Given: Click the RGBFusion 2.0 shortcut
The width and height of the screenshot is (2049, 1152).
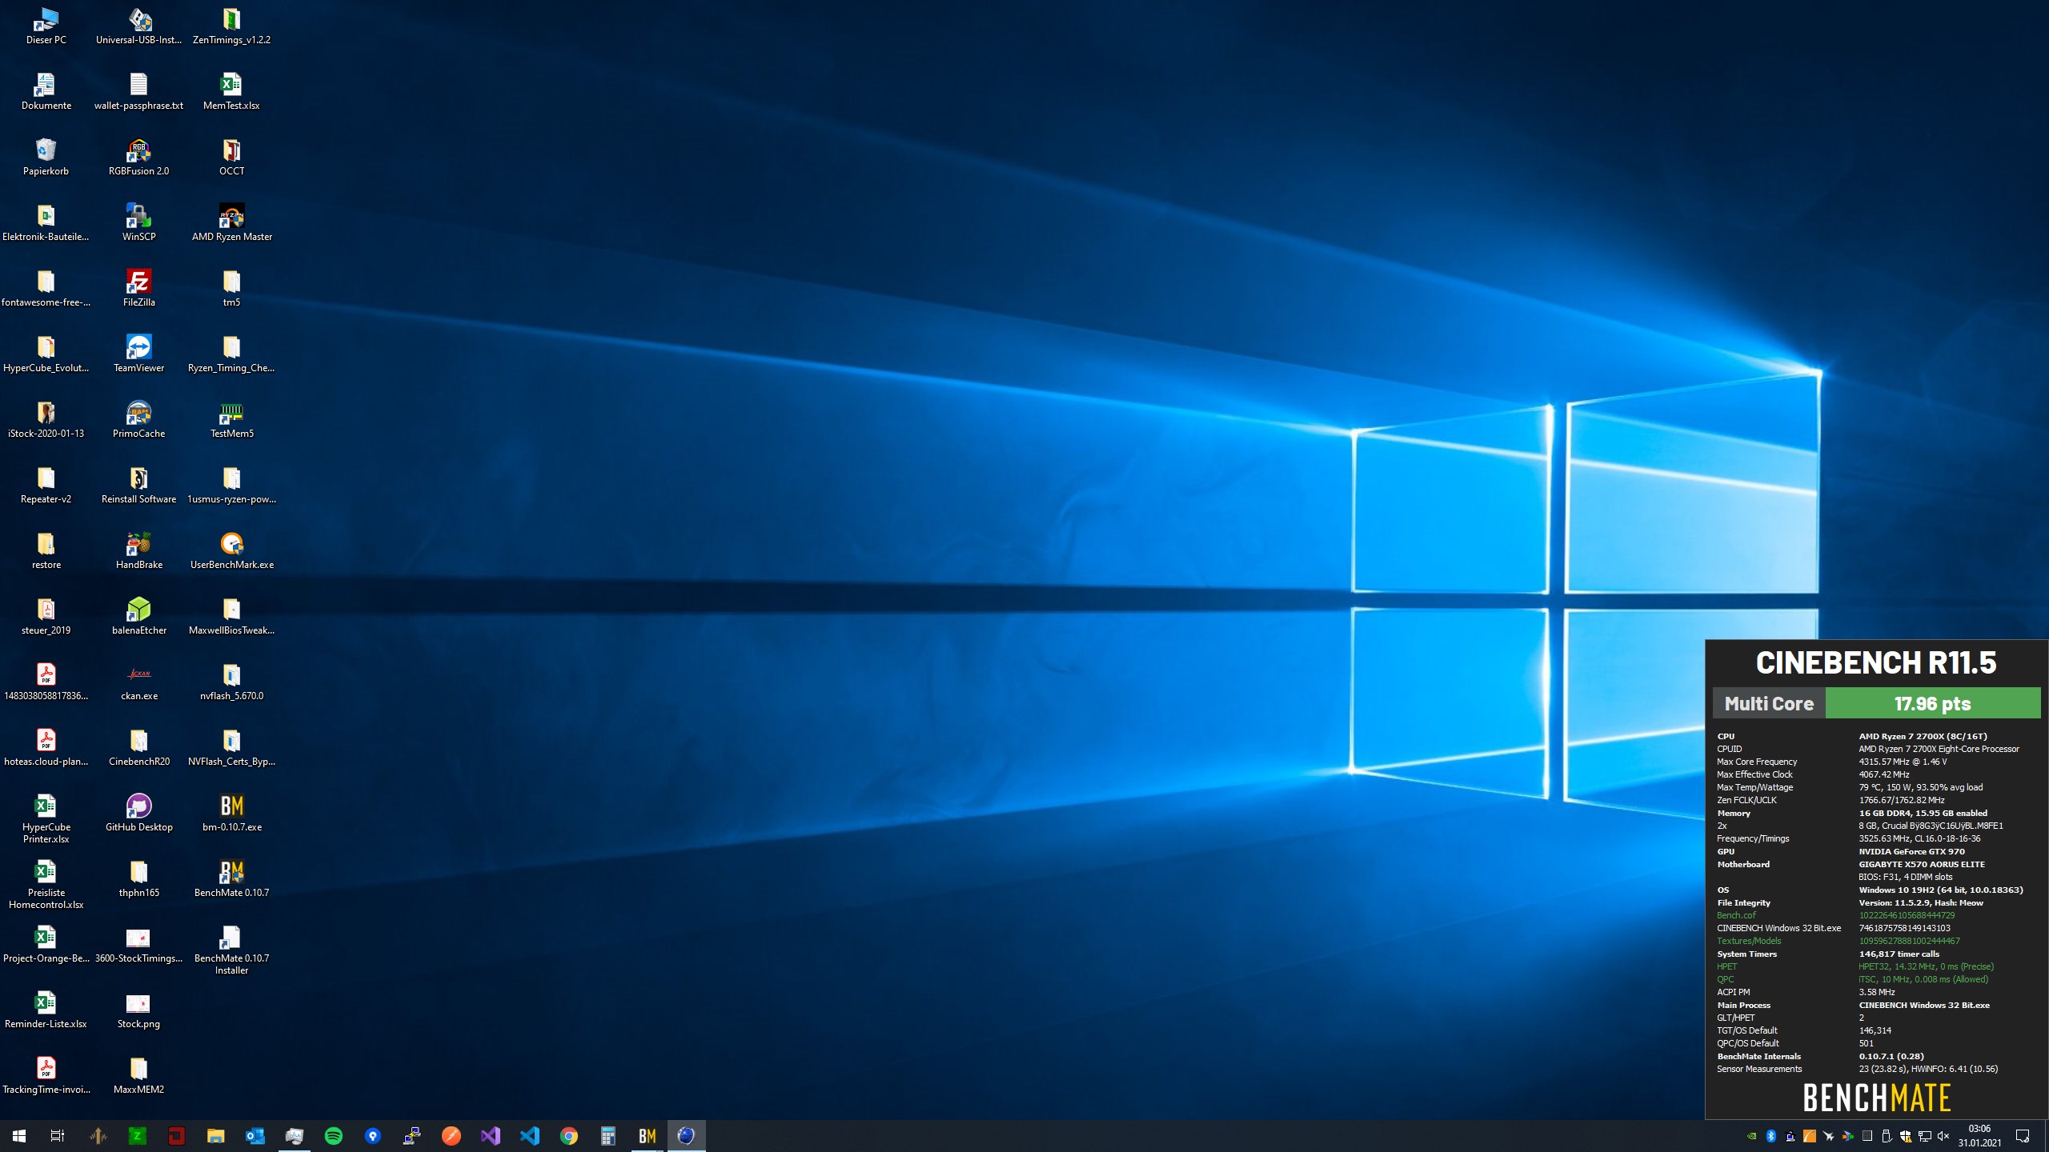Looking at the screenshot, I should [138, 157].
